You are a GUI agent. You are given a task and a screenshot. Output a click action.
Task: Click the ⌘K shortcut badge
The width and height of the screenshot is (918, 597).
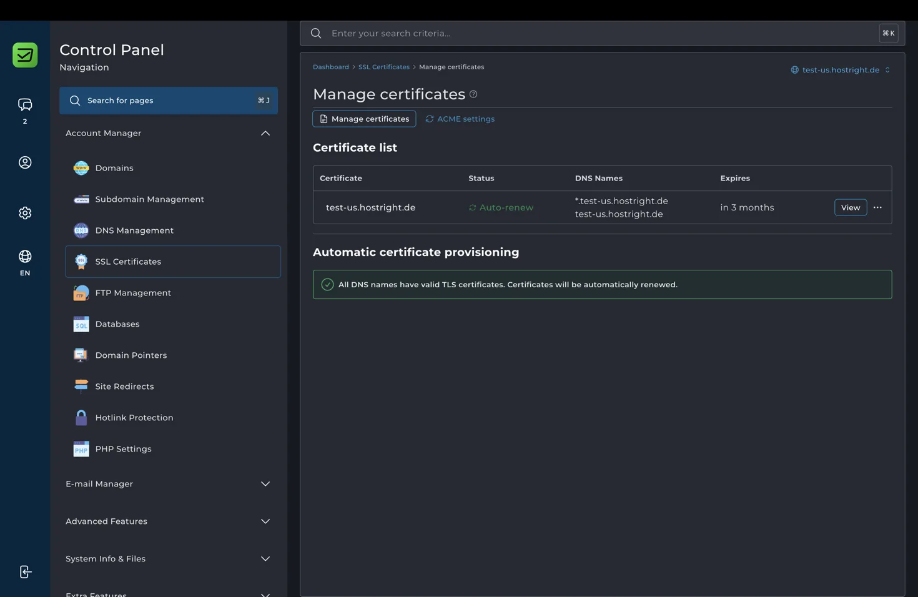(x=889, y=33)
